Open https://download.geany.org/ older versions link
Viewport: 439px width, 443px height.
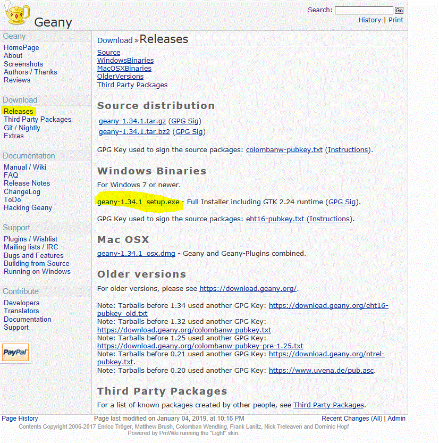(x=248, y=288)
